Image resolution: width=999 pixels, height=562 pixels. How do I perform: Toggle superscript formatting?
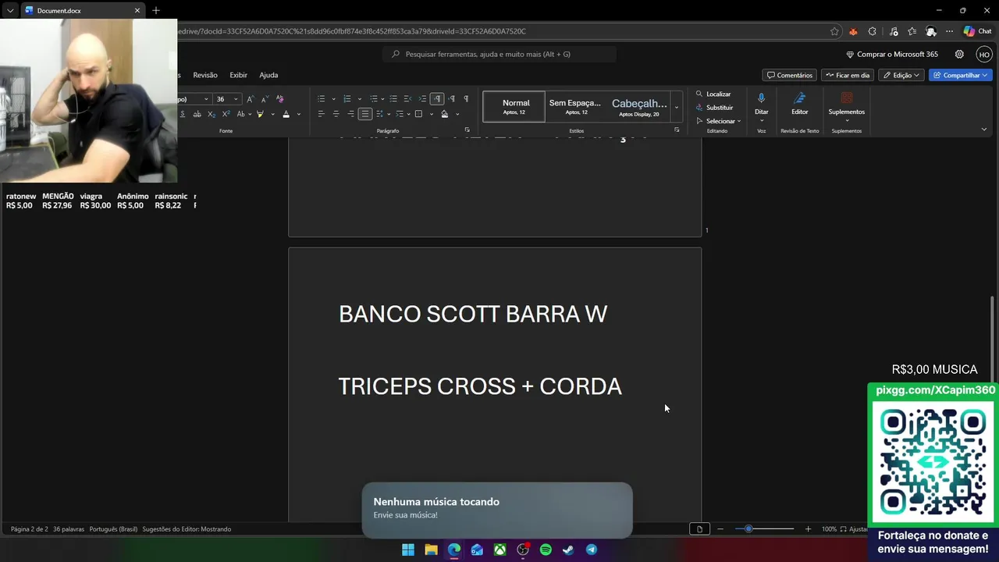pyautogui.click(x=226, y=114)
